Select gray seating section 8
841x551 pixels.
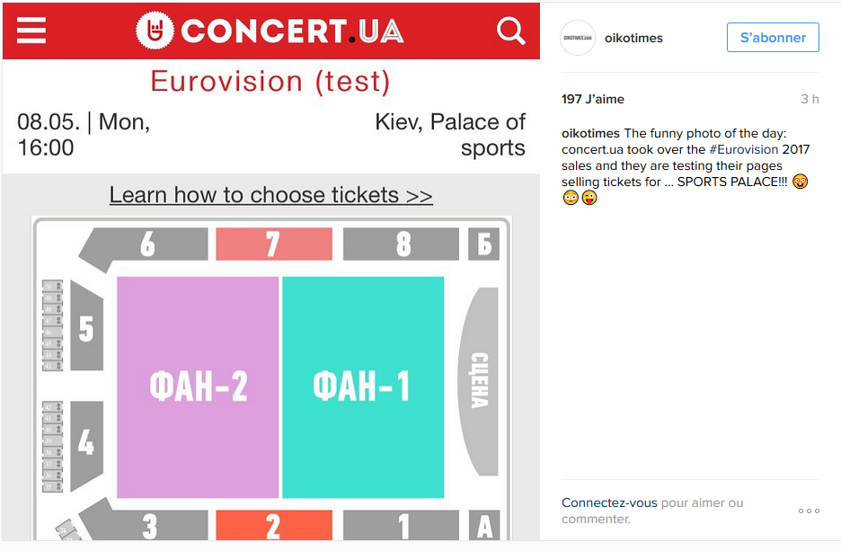pyautogui.click(x=402, y=244)
